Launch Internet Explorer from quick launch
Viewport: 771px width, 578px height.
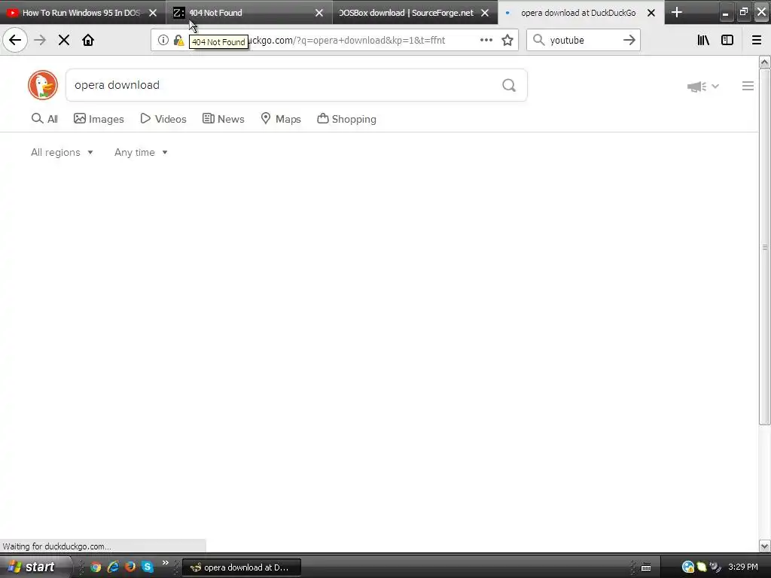(x=113, y=567)
